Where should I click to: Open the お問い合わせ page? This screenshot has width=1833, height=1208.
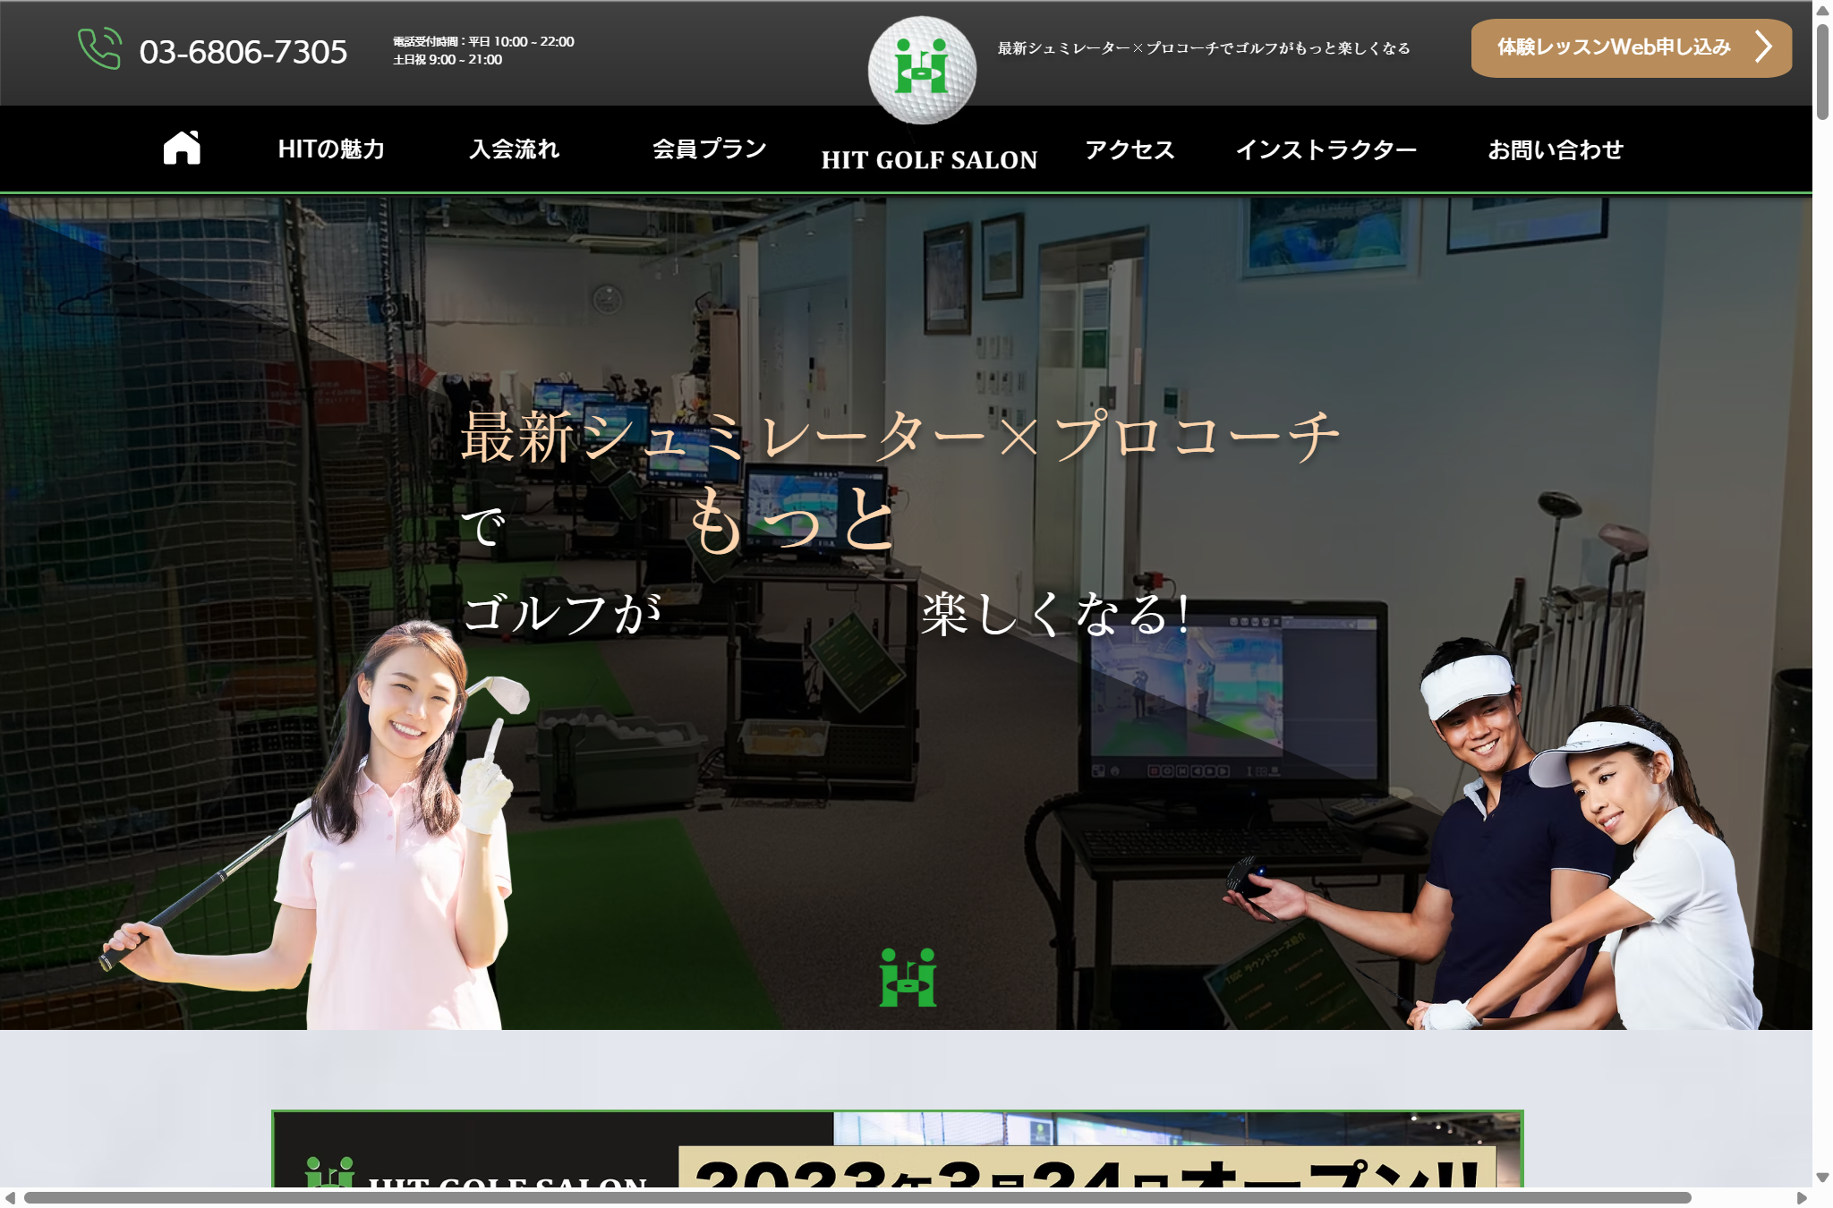1556,149
